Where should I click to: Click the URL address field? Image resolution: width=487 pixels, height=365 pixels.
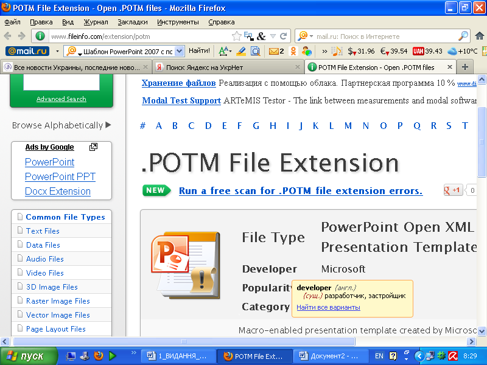140,36
